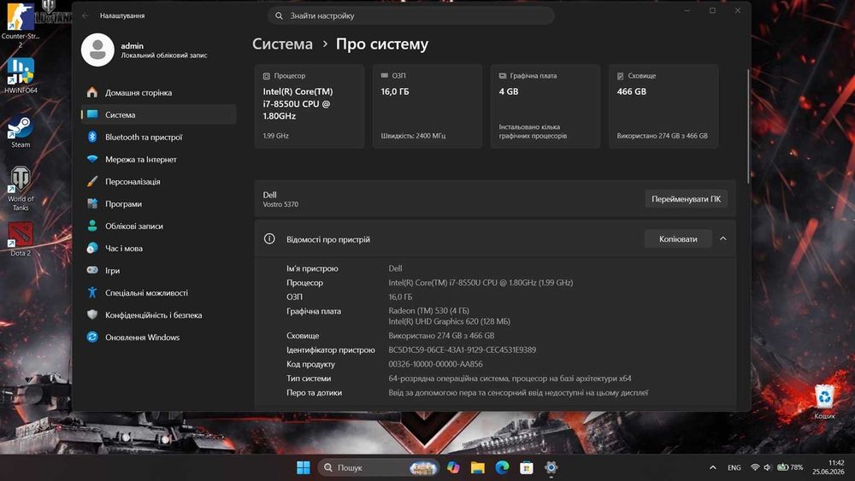Open Copilot from the taskbar

click(453, 467)
